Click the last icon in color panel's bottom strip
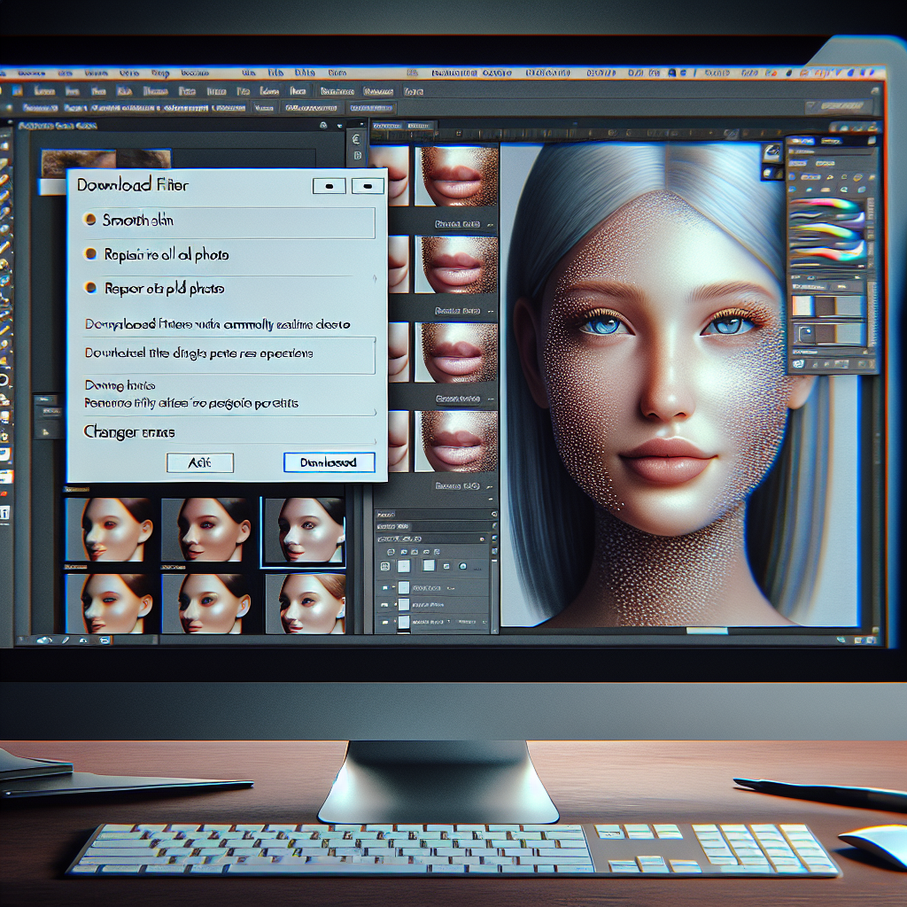Image resolution: width=907 pixels, height=907 pixels. 872,364
